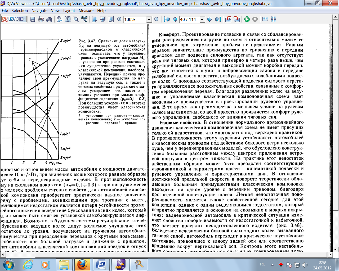Click the 'Комфорт.' heading in page
This screenshot has height=271, width=339.
[170, 35]
